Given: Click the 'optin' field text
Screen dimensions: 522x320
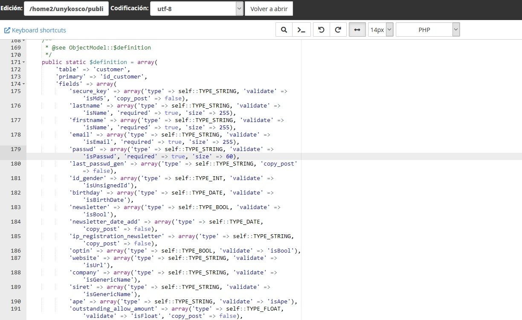Looking at the screenshot, I should [81, 251].
